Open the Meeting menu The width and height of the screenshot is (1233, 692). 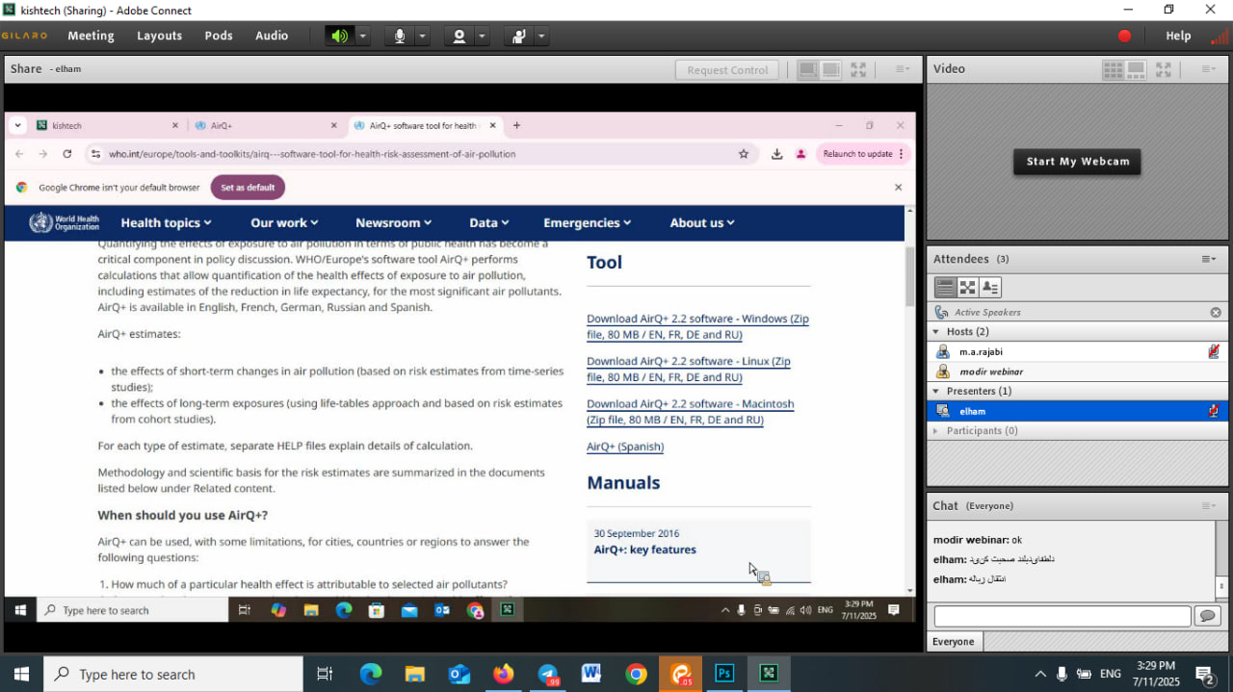coord(91,36)
